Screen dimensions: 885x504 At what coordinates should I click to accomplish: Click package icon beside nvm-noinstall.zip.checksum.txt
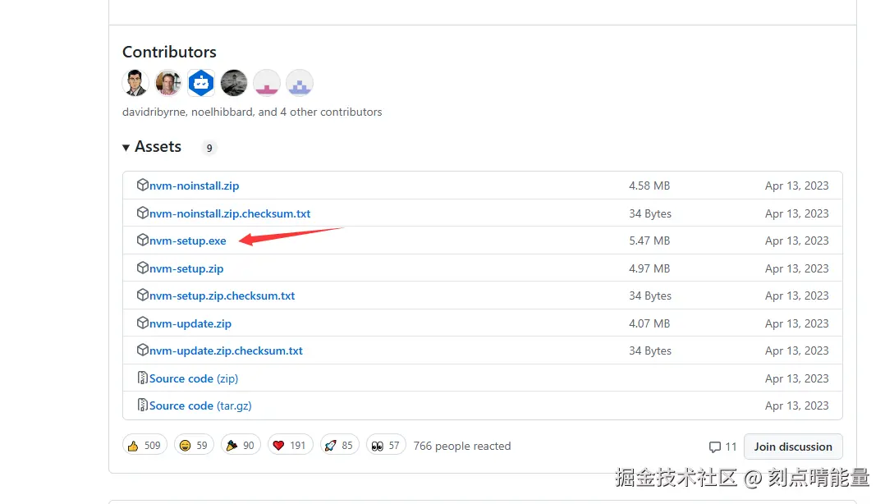142,213
